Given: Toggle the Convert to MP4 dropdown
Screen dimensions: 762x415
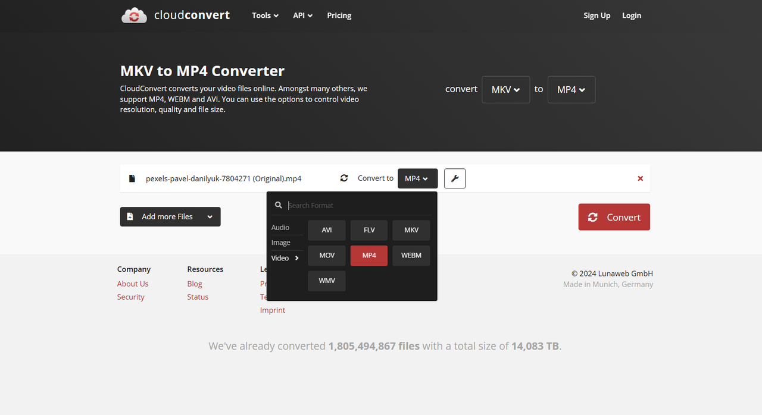Looking at the screenshot, I should click(417, 178).
